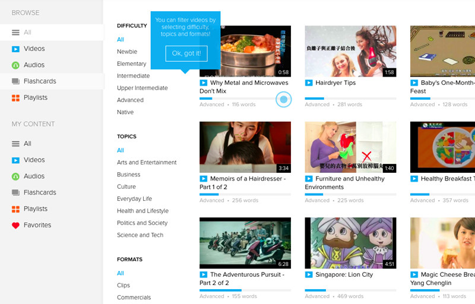This screenshot has width=475, height=304.
Task: Click the Playlists grid icon under Browse
Action: pos(16,98)
